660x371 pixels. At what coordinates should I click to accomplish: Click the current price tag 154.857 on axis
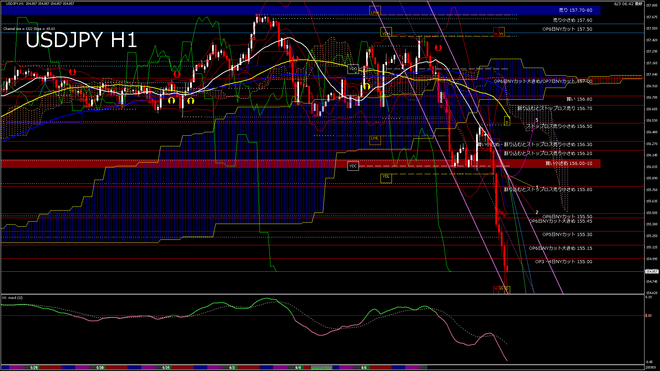(x=651, y=271)
